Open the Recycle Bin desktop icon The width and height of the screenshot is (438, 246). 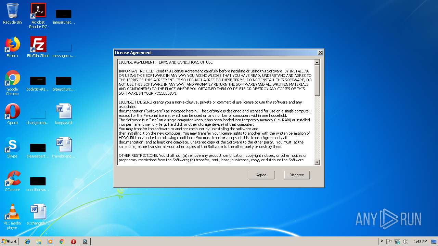(12, 14)
